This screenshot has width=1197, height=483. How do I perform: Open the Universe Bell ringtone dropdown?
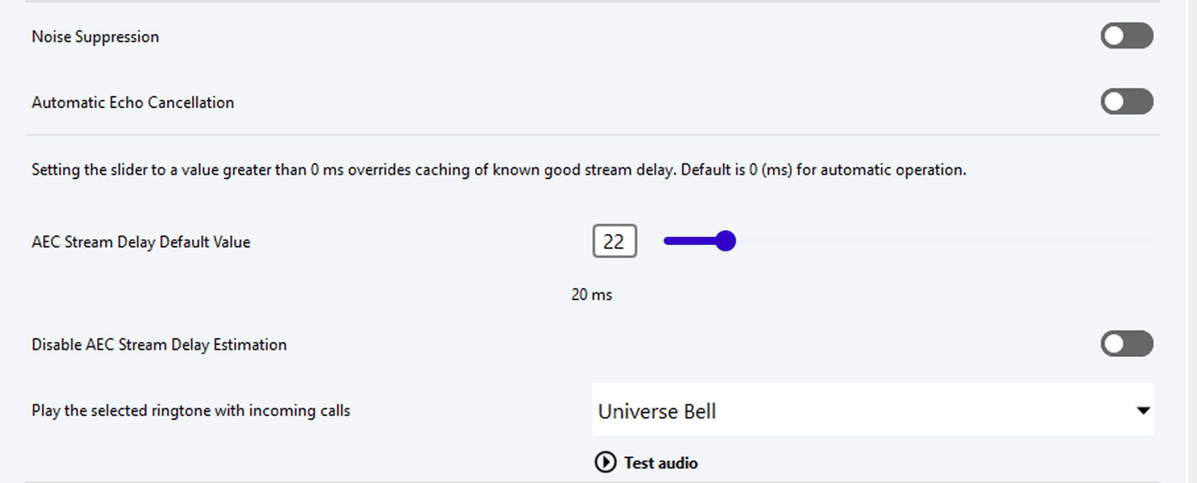(871, 411)
